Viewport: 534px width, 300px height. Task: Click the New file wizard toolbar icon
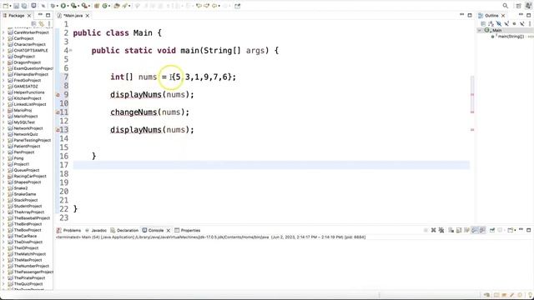(6, 6)
